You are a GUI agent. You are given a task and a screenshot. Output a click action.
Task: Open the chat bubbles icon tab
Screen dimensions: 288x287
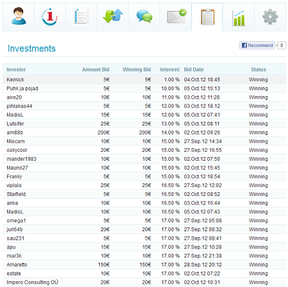[144, 17]
